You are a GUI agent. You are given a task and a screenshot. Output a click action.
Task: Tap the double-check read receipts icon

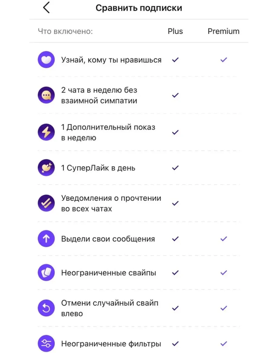pyautogui.click(x=46, y=203)
